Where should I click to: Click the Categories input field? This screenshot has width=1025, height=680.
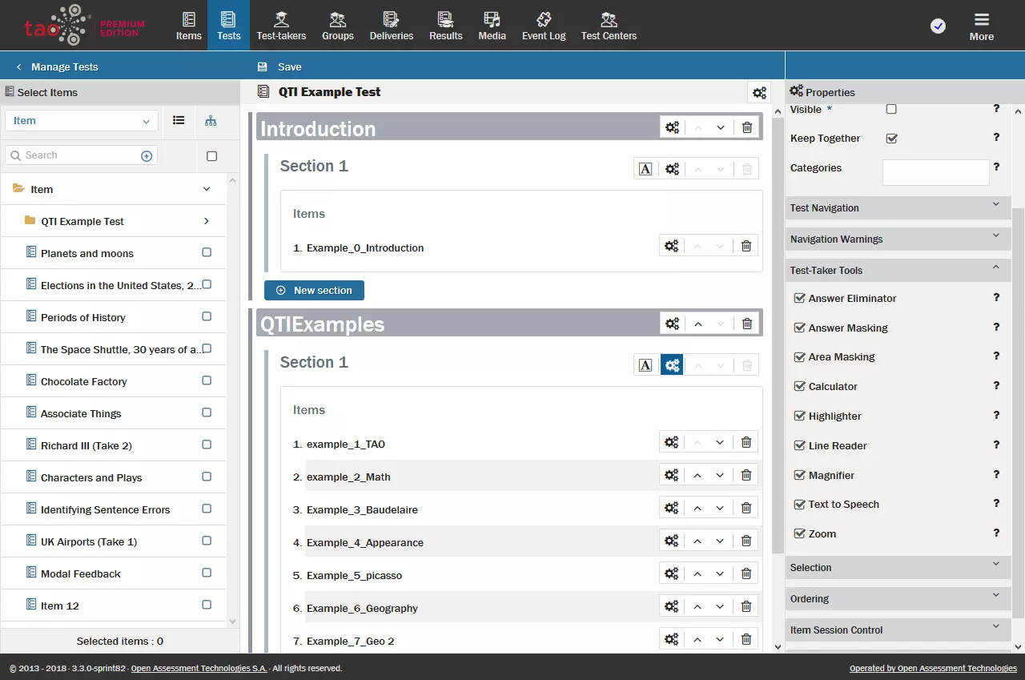coord(935,172)
